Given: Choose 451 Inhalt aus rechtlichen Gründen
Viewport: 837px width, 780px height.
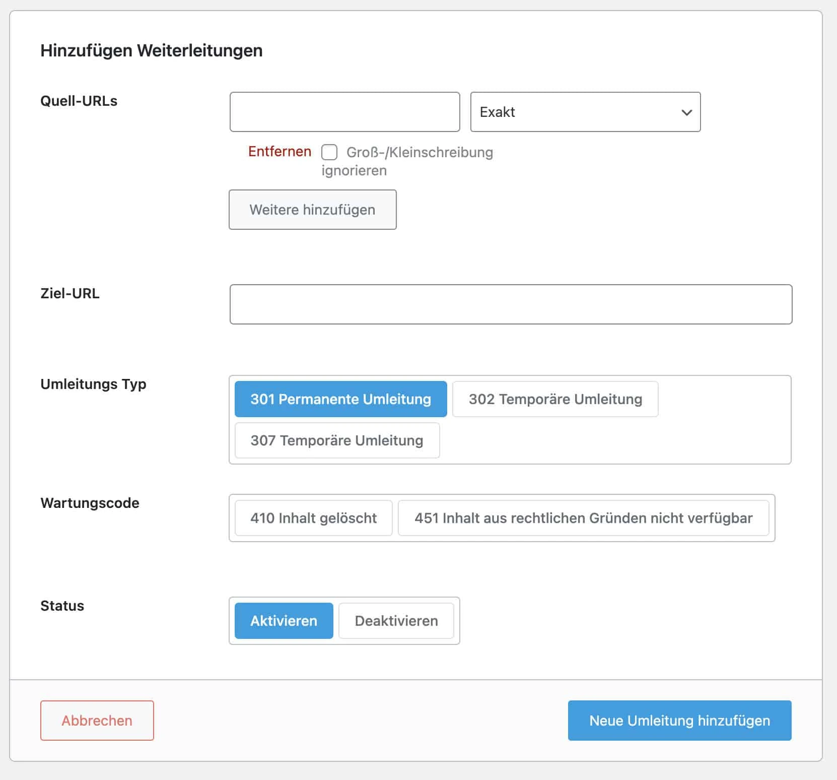Looking at the screenshot, I should 584,518.
